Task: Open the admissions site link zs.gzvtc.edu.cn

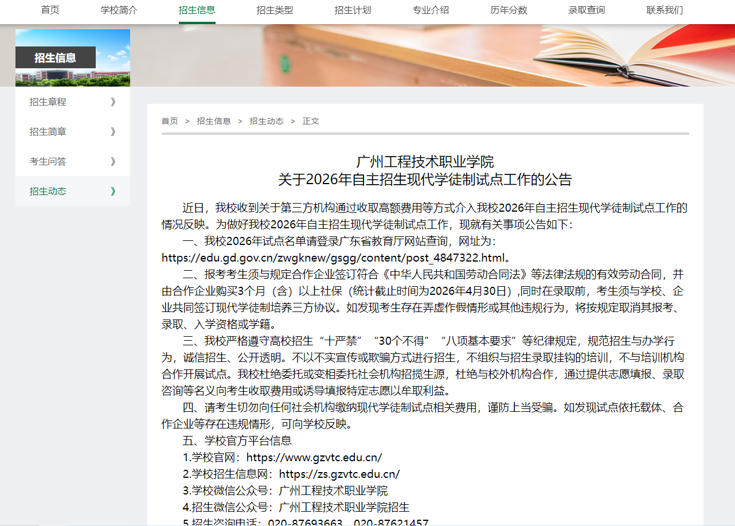Action: (339, 474)
